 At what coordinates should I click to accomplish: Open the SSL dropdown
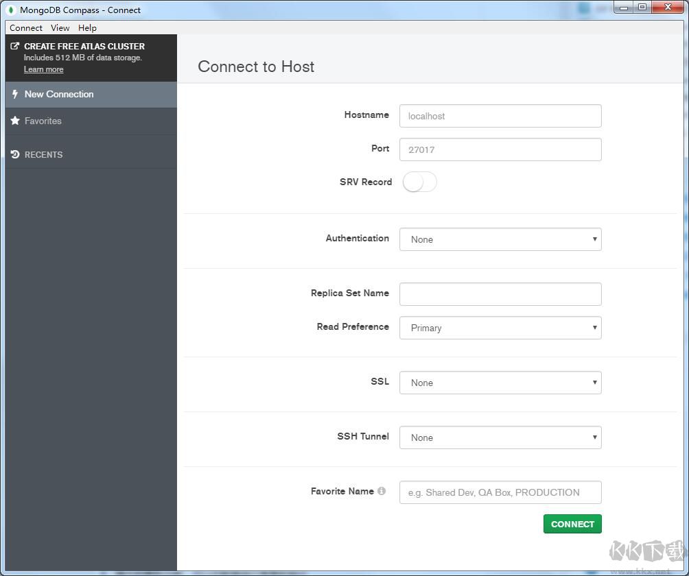click(500, 383)
